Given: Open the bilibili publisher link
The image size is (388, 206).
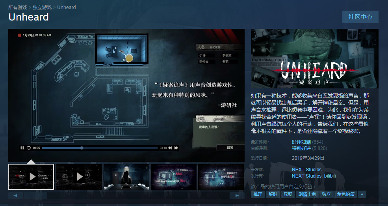Looking at the screenshot, I should pyautogui.click(x=330, y=176).
